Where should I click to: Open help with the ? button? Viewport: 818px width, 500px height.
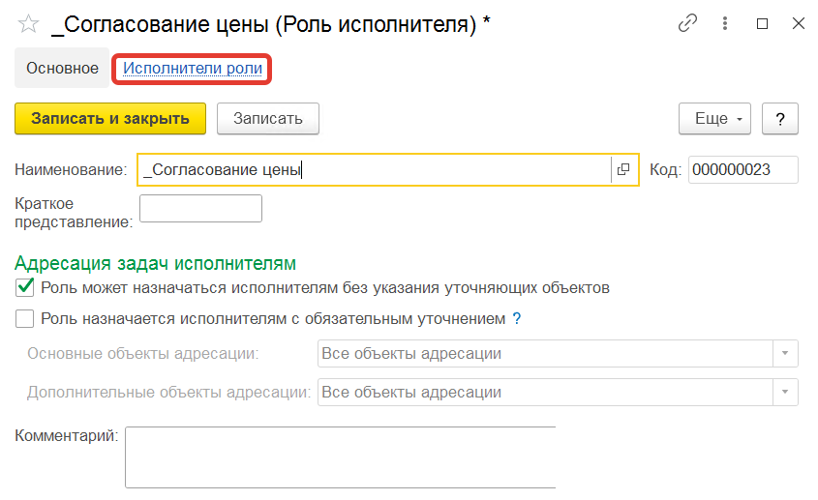[780, 119]
